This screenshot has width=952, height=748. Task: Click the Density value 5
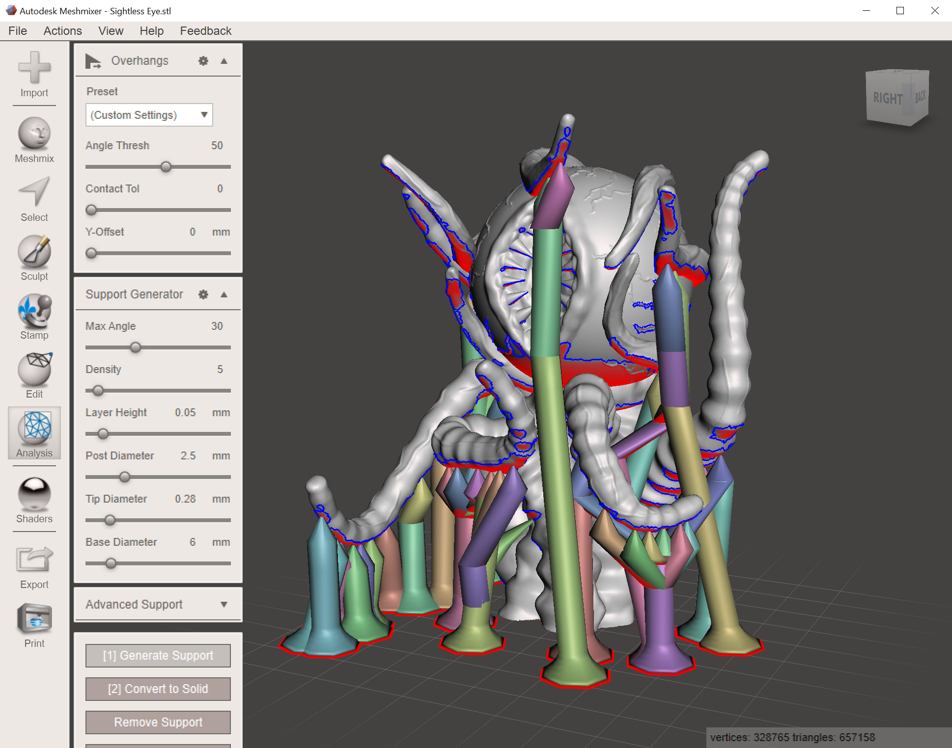pos(220,369)
